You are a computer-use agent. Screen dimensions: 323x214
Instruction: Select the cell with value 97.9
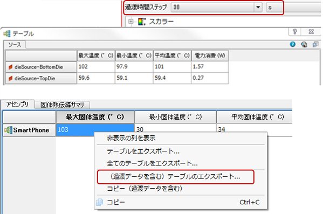(x=134, y=67)
